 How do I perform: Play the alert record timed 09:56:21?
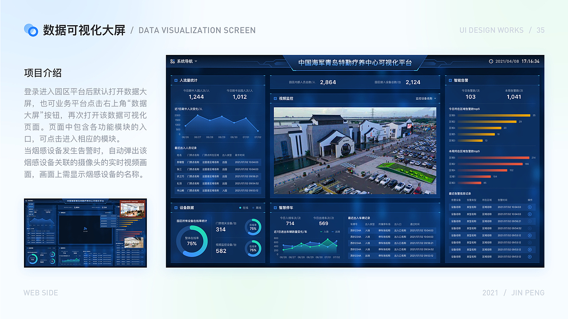click(x=529, y=221)
